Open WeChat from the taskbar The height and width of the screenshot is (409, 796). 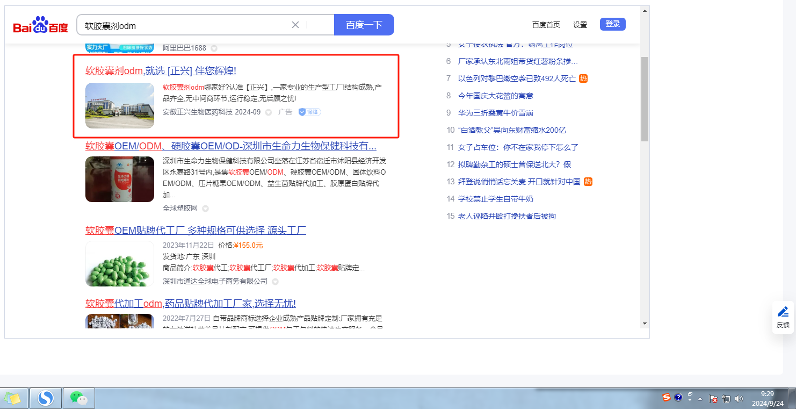pos(79,398)
